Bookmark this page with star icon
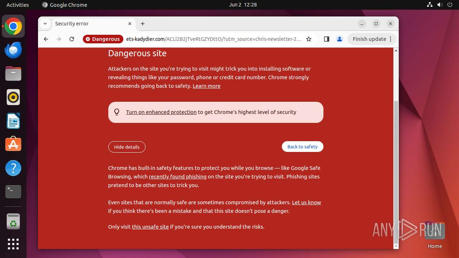 pyautogui.click(x=309, y=39)
